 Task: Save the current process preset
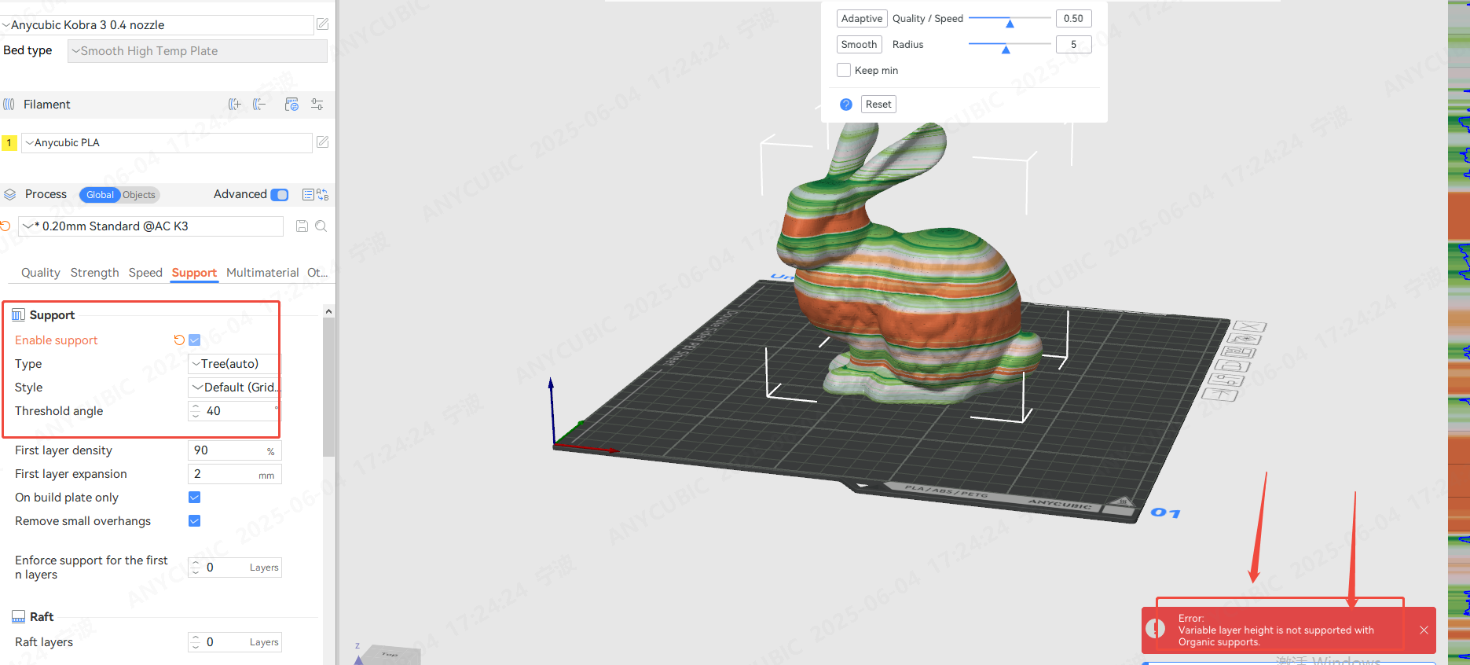click(302, 226)
